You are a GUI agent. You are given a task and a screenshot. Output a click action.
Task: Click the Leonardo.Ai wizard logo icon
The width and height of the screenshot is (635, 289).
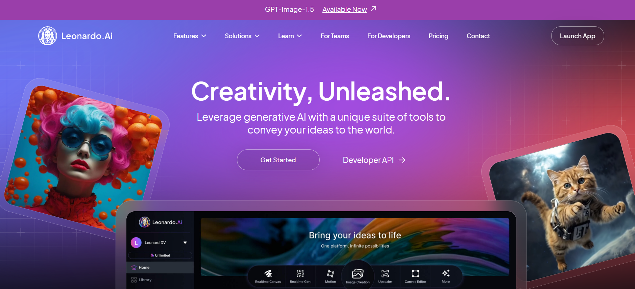pos(48,36)
